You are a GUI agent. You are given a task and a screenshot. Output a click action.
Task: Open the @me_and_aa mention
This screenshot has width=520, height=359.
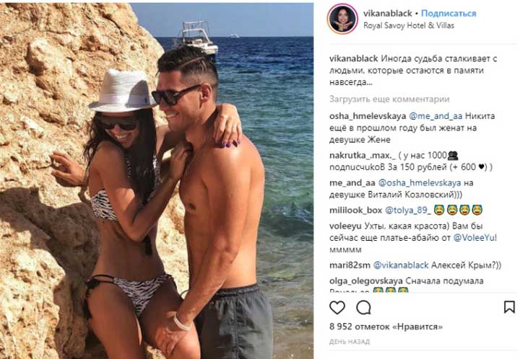point(435,116)
